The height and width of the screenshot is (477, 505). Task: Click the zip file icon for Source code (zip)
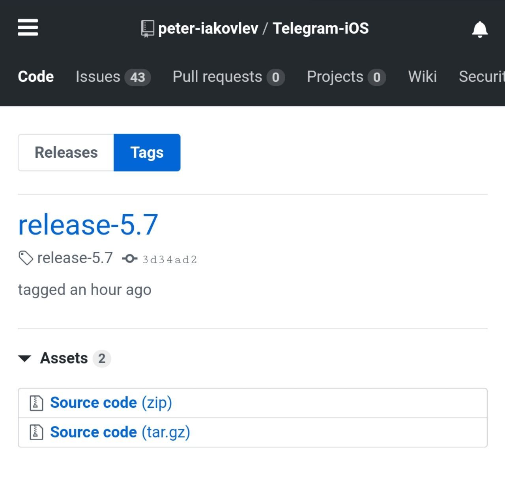pos(36,403)
